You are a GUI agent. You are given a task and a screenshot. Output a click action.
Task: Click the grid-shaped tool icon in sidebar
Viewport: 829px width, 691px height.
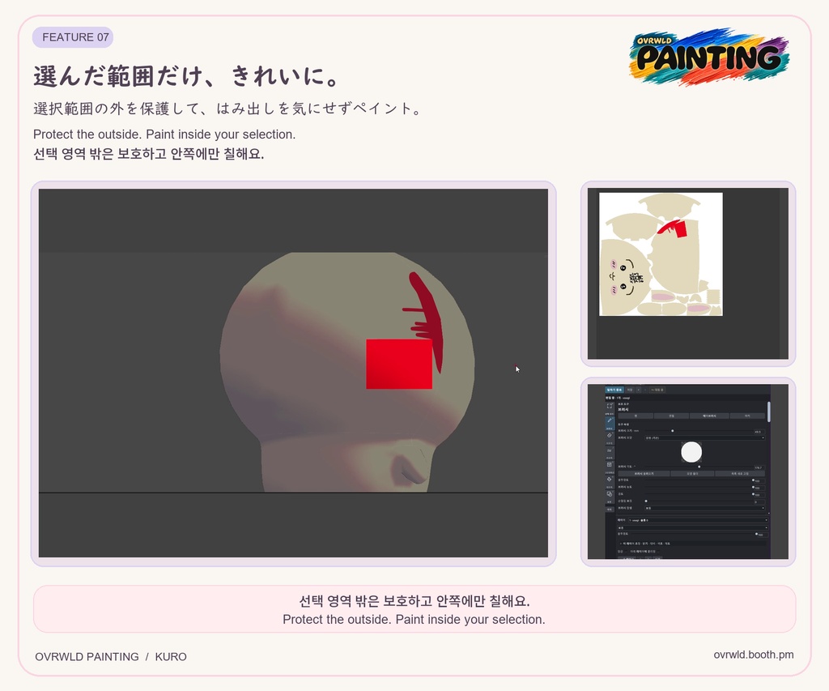(610, 464)
